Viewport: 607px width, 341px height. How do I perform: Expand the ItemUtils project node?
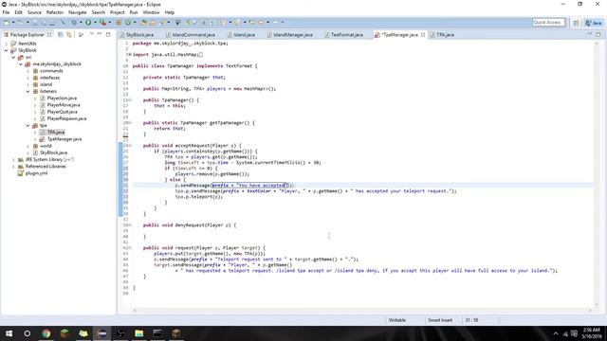7,44
